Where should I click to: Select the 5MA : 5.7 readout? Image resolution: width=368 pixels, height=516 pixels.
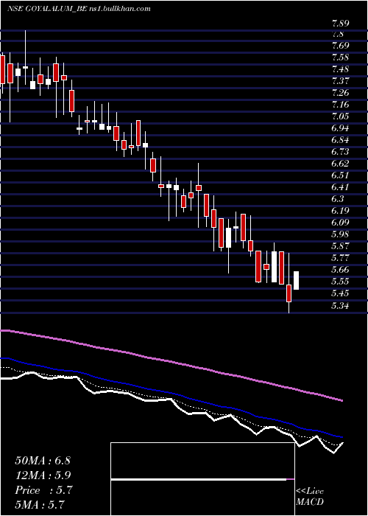40,504
